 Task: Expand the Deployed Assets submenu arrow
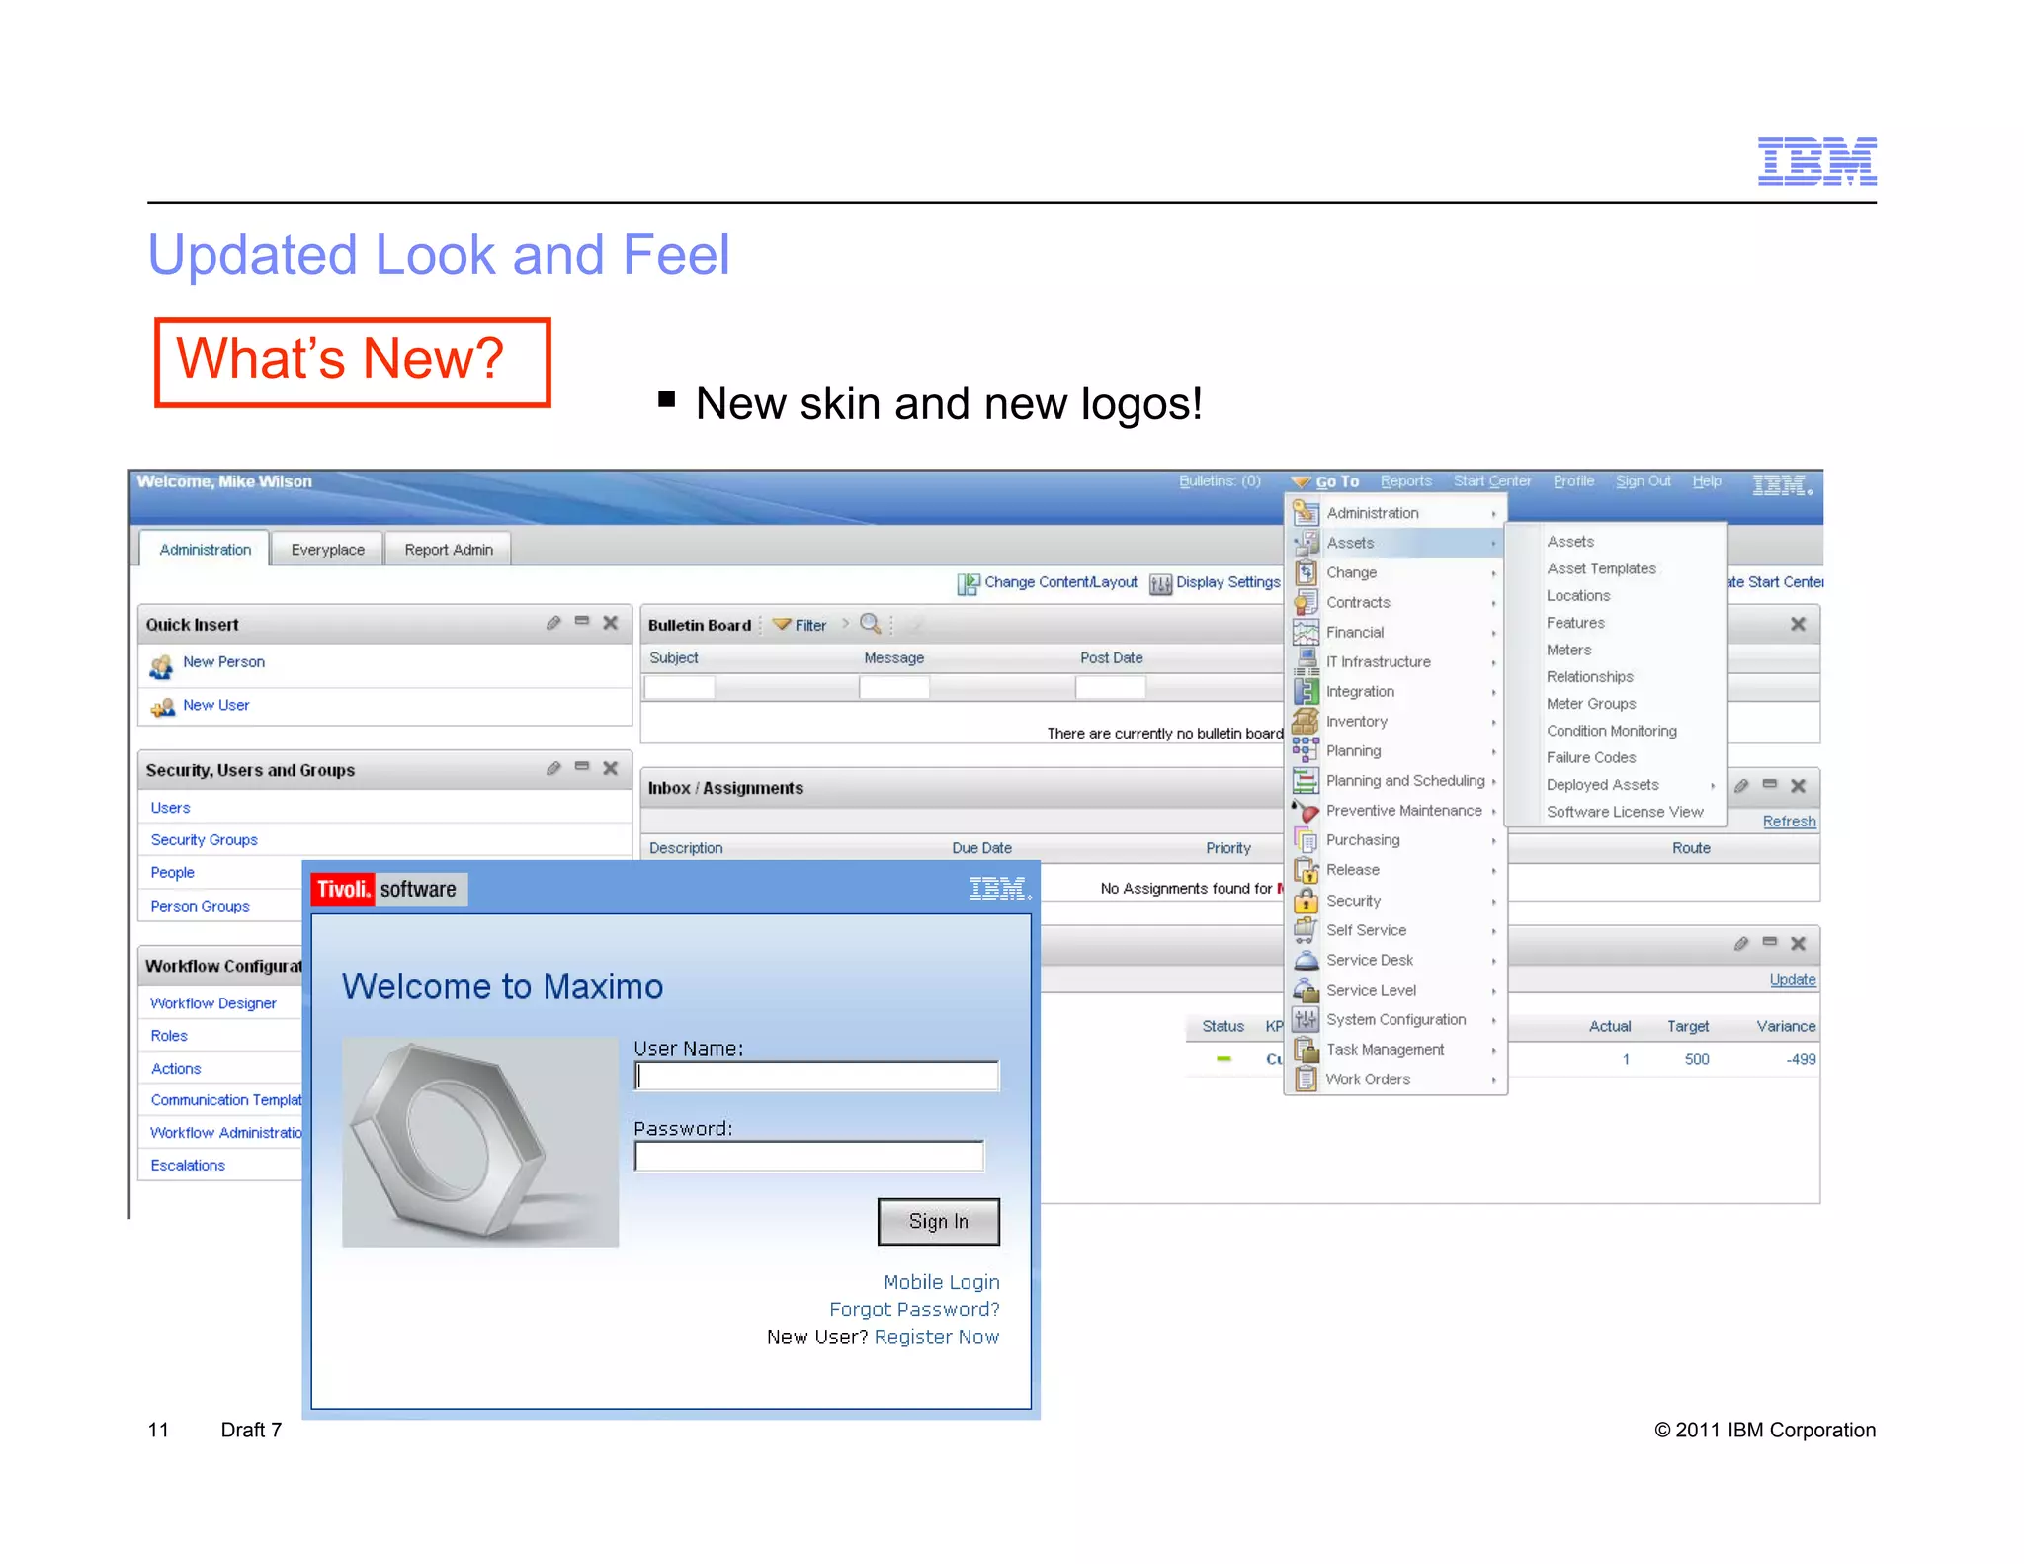(1713, 786)
